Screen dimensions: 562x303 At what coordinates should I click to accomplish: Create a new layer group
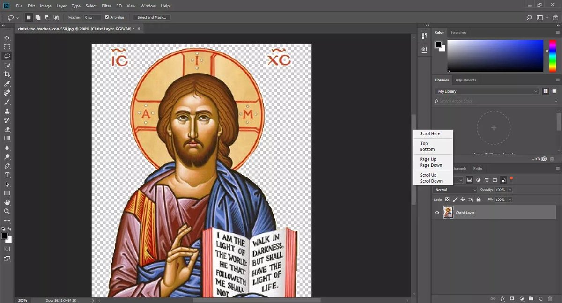[x=531, y=298]
